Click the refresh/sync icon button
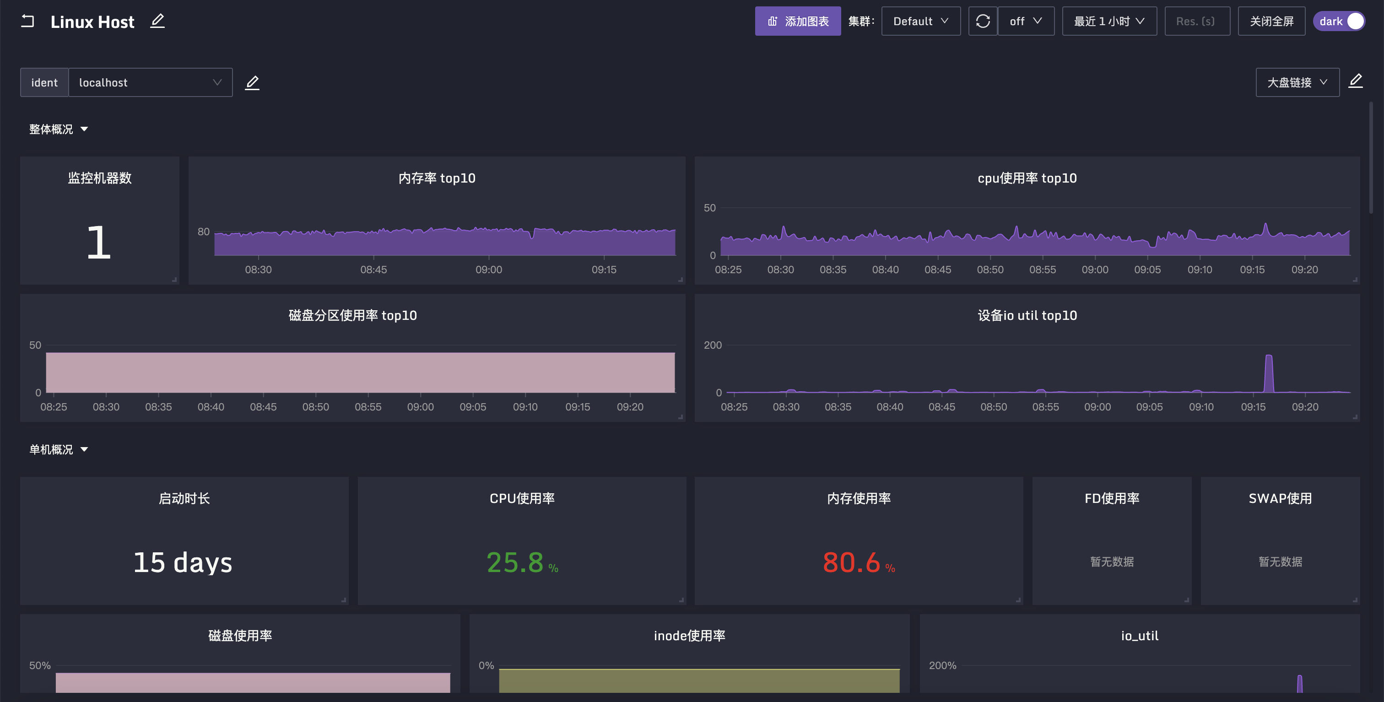The image size is (1384, 702). 983,20
